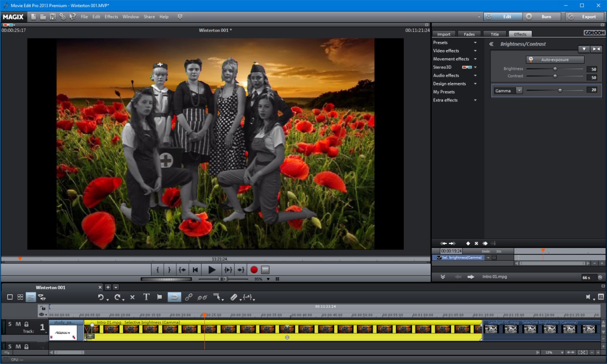Open the Gamma mode dropdown
The image size is (607, 364).
tap(519, 91)
